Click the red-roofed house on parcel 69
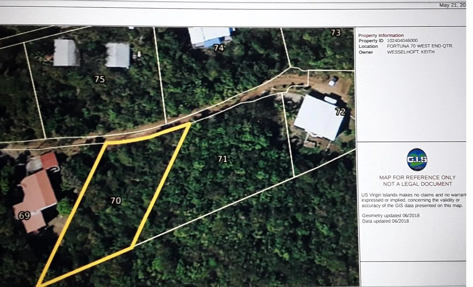The width and height of the screenshot is (473, 287). (x=36, y=194)
